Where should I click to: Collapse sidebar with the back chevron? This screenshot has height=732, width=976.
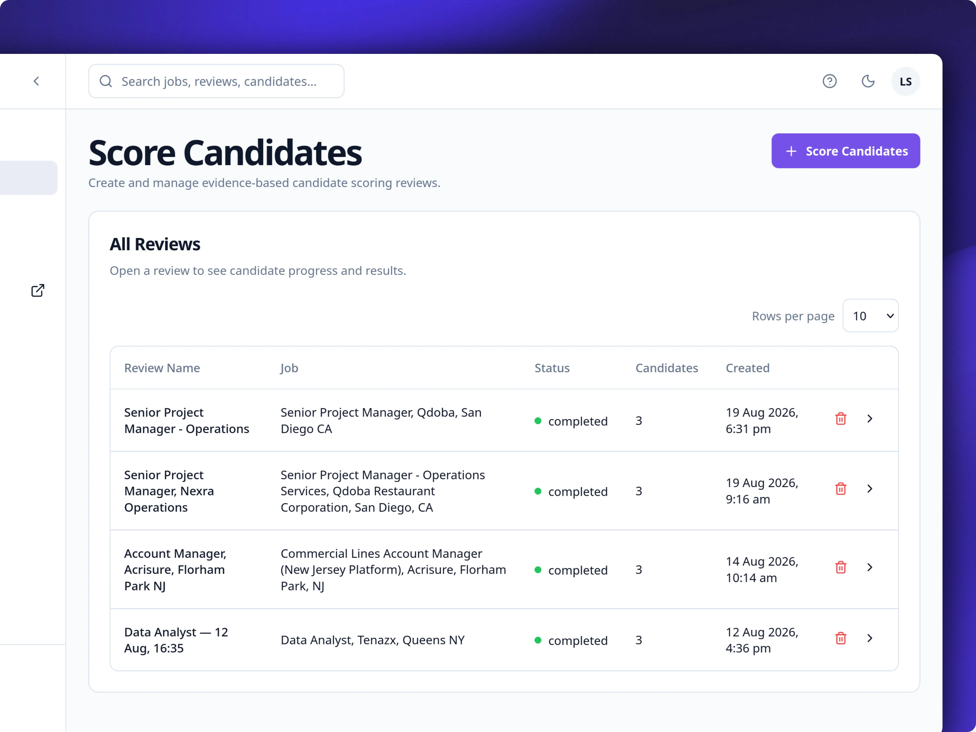click(x=36, y=81)
